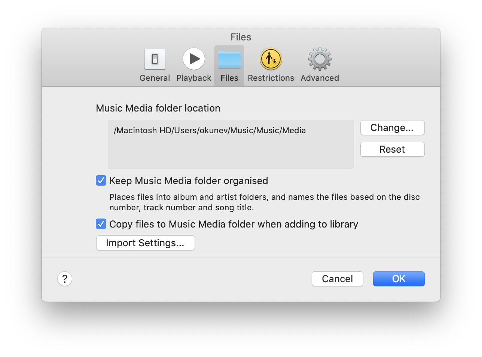Click the Music Media folder path box

tap(231, 144)
